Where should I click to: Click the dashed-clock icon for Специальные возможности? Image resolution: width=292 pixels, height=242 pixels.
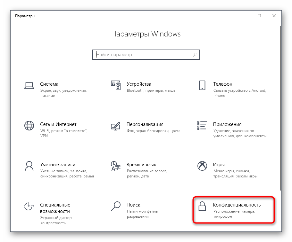[x=29, y=206]
